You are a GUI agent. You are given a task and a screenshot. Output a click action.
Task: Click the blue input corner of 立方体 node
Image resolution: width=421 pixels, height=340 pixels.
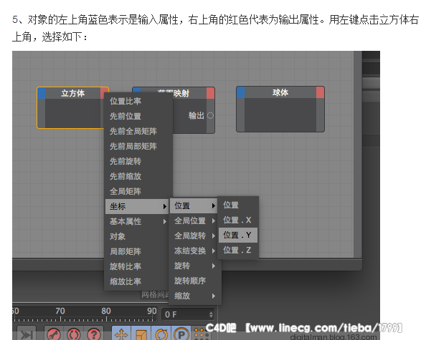coord(42,93)
